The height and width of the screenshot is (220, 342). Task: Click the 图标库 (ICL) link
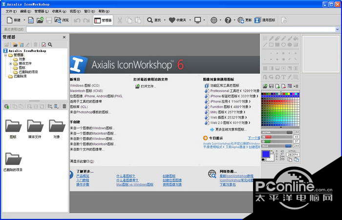79,107
